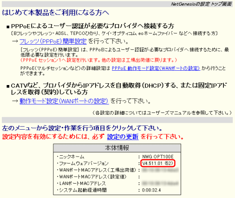Click the CATVなど section heading

(119, 89)
